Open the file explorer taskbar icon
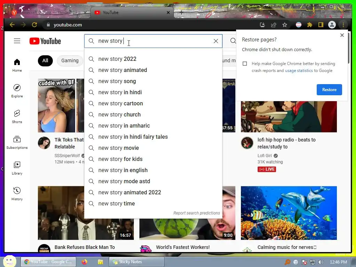The image size is (356, 267). (100, 262)
